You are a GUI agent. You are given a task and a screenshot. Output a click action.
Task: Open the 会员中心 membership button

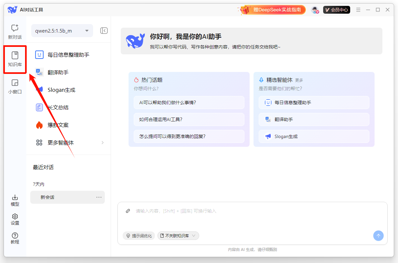point(336,10)
